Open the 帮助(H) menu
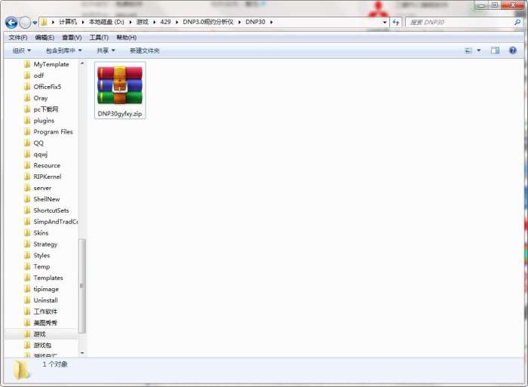 [x=126, y=38]
